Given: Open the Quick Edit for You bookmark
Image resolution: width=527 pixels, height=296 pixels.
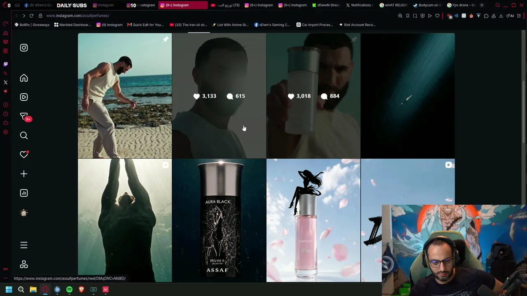Looking at the screenshot, I should point(145,25).
